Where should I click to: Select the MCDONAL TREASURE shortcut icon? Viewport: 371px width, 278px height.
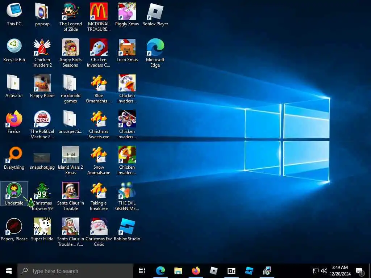click(x=99, y=17)
